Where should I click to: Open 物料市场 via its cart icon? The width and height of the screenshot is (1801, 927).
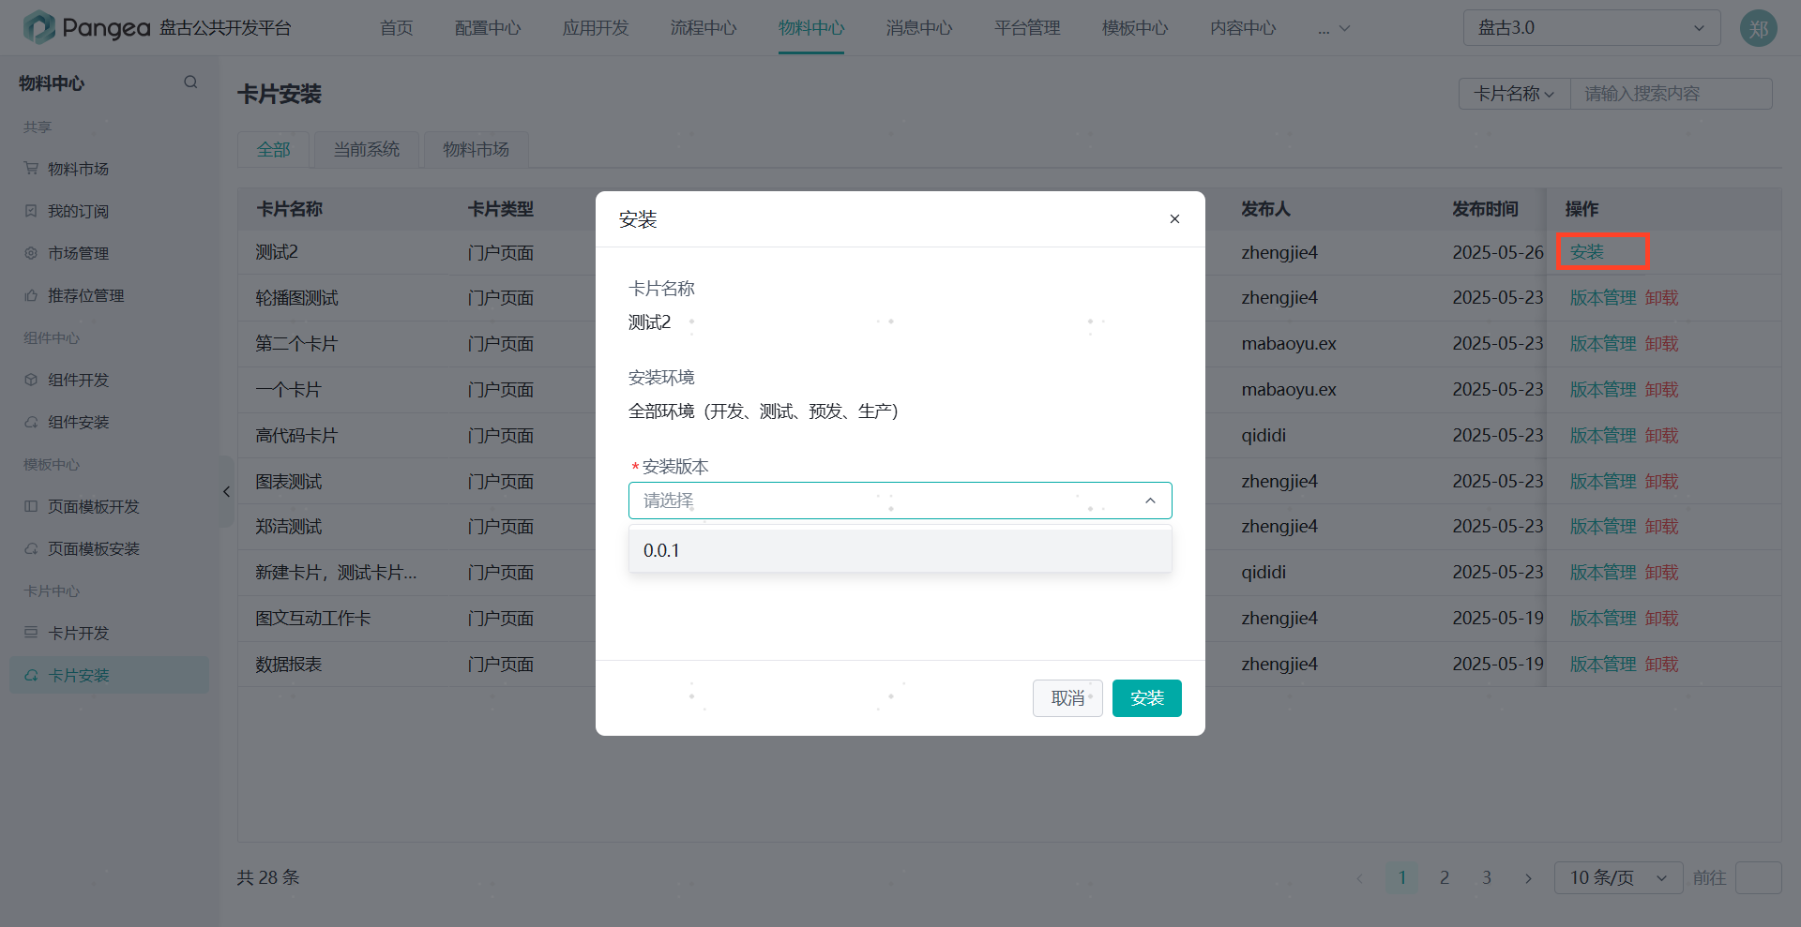(x=31, y=169)
